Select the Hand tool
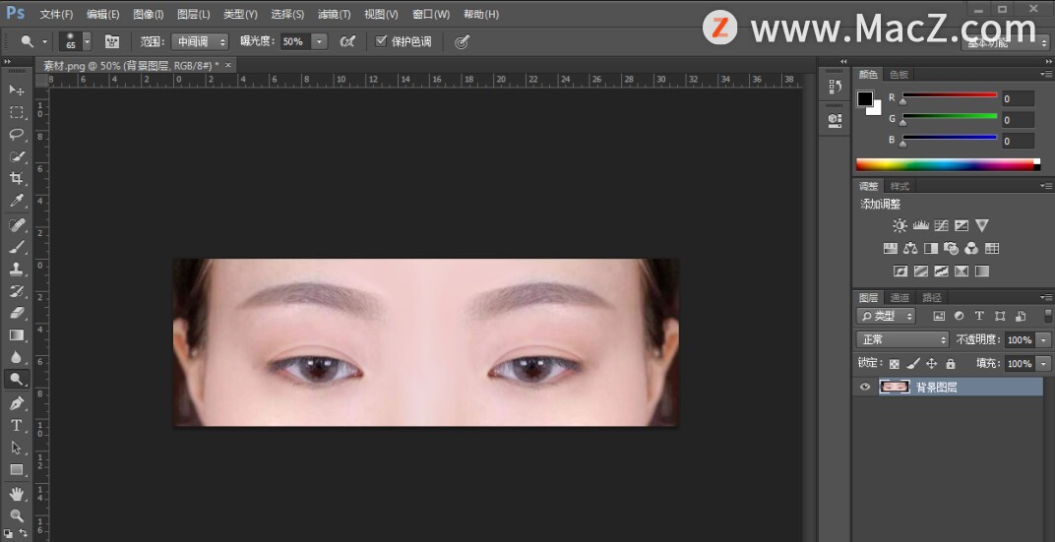The image size is (1055, 542). [17, 494]
